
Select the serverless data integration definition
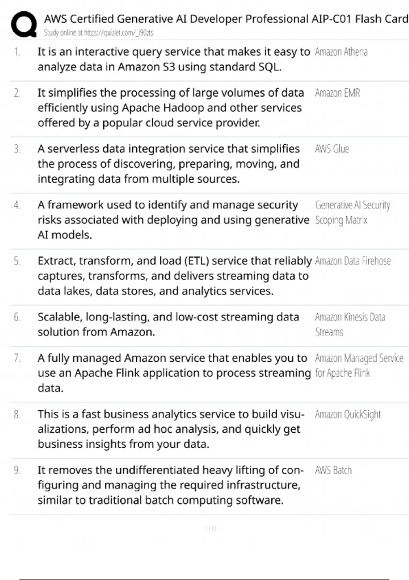[x=169, y=164]
